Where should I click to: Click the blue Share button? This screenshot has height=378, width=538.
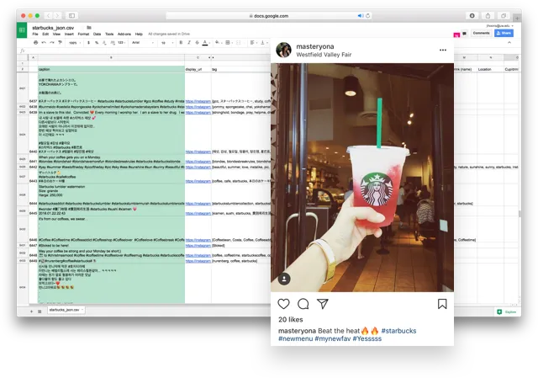504,33
